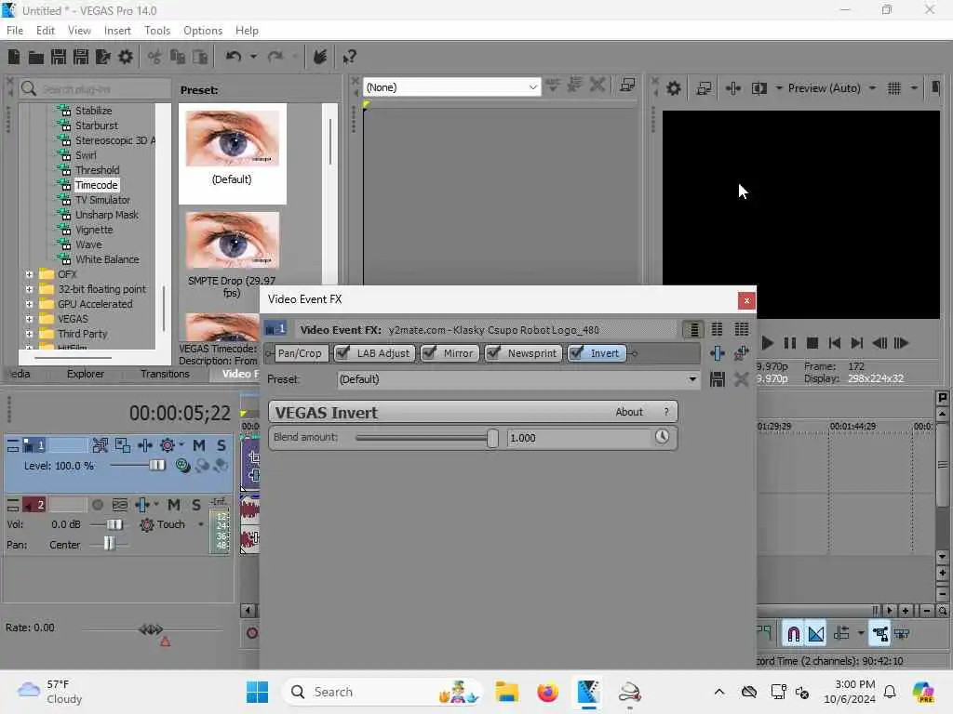Image resolution: width=953 pixels, height=714 pixels.
Task: Mute audio track 2 with M button
Action: click(x=174, y=505)
